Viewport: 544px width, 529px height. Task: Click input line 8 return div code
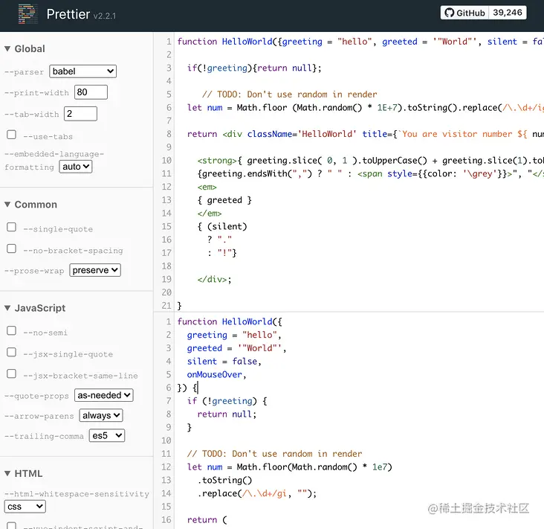pyautogui.click(x=365, y=134)
